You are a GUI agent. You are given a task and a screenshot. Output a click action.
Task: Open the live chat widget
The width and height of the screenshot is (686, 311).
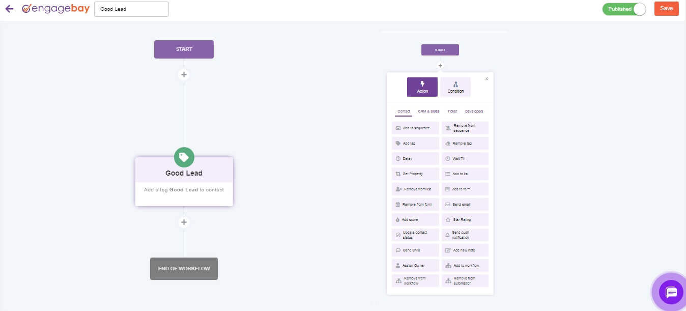pyautogui.click(x=671, y=292)
